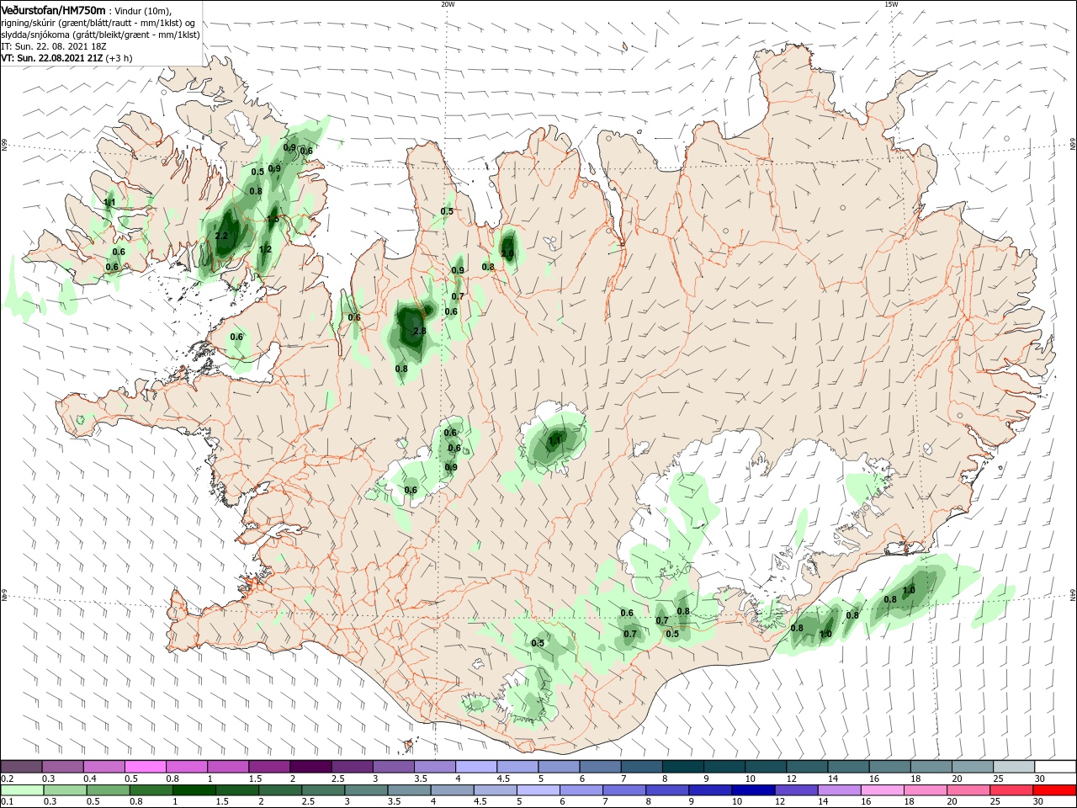Select the pale grey swatch between 25 and 30
The image size is (1077, 808).
pos(1013,767)
